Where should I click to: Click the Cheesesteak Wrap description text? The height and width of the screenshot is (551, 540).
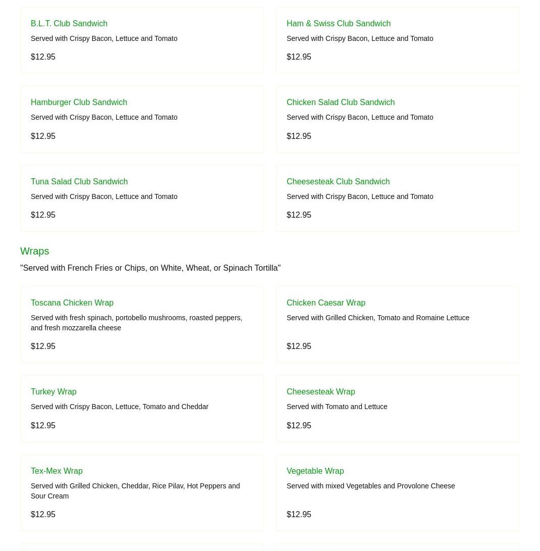pos(337,407)
